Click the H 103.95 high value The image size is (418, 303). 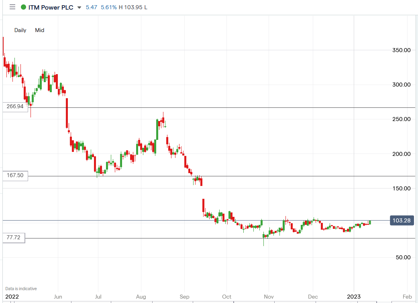[x=130, y=8]
